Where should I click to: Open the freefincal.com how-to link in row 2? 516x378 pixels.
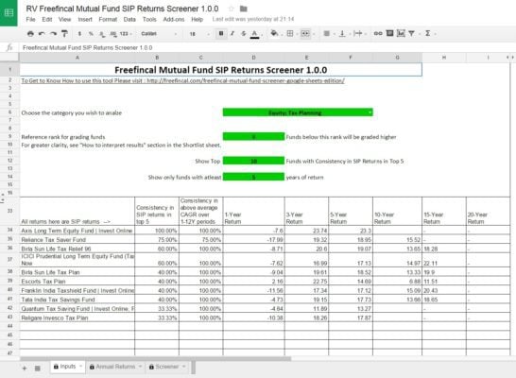coord(182,80)
